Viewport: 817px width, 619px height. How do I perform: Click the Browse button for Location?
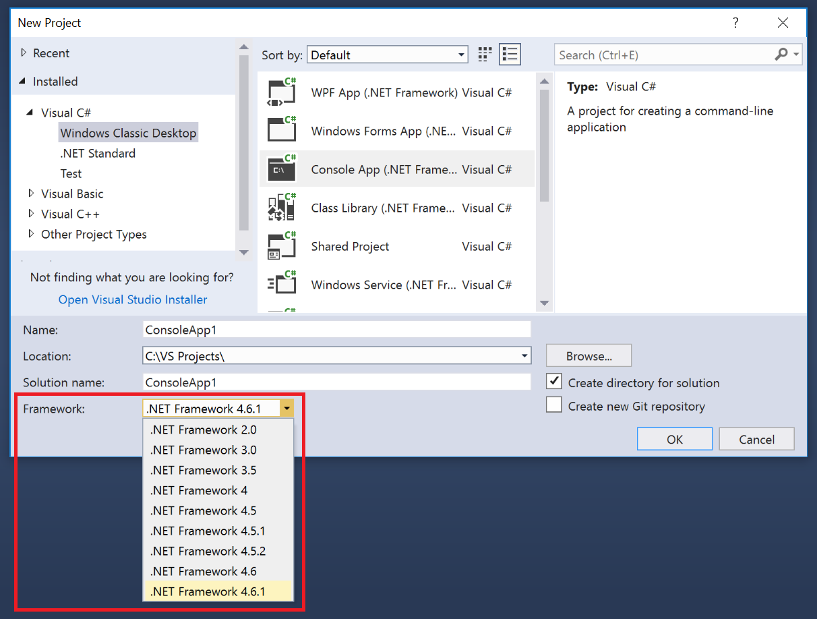(588, 355)
